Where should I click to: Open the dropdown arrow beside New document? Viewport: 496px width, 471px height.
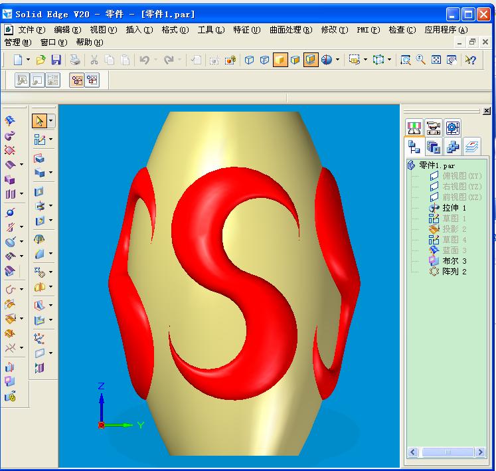(28, 60)
